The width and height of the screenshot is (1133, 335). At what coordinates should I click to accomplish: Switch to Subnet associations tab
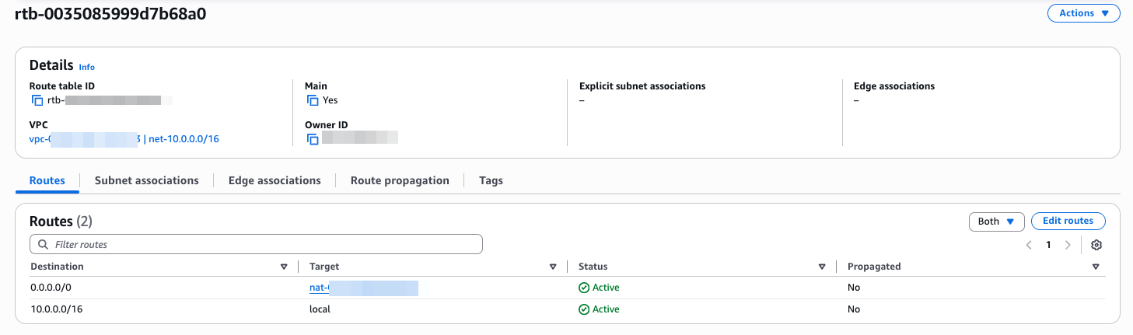(146, 180)
